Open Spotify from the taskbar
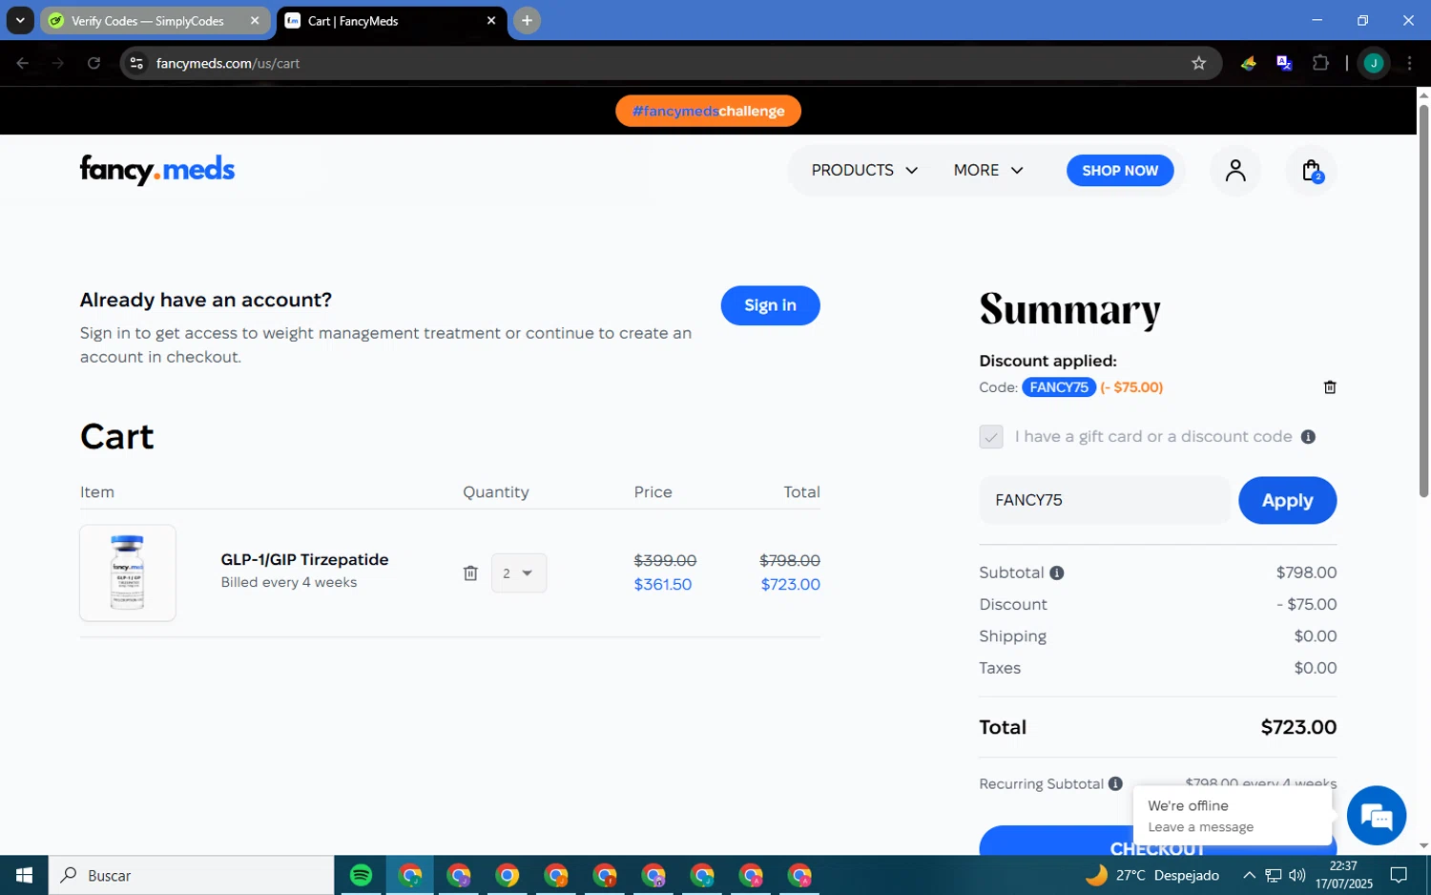This screenshot has width=1431, height=895. coord(361,875)
